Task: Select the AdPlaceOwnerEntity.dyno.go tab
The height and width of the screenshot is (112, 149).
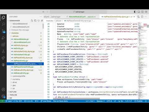Action: 116,16
